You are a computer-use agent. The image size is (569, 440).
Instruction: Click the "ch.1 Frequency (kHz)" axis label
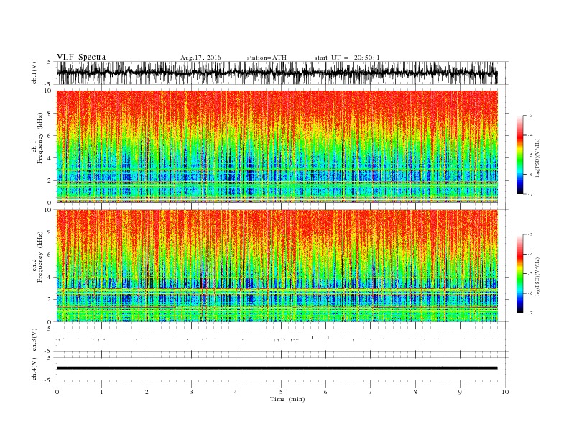[x=37, y=138]
